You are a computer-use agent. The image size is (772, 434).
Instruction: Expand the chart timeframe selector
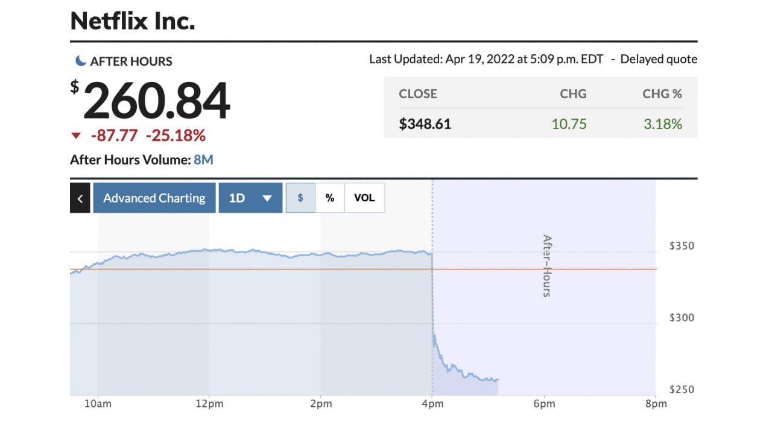click(250, 198)
